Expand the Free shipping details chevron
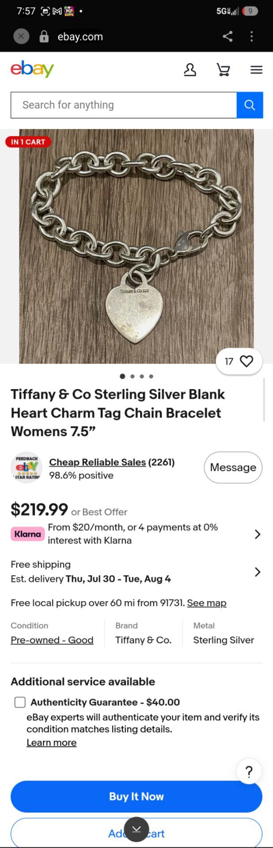Screen dimensions: 273x848 258,572
